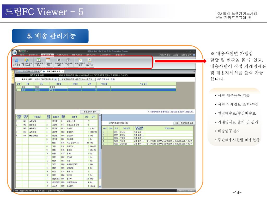
Task: Click the blue 본사공지 text area
Action: click(x=148, y=117)
